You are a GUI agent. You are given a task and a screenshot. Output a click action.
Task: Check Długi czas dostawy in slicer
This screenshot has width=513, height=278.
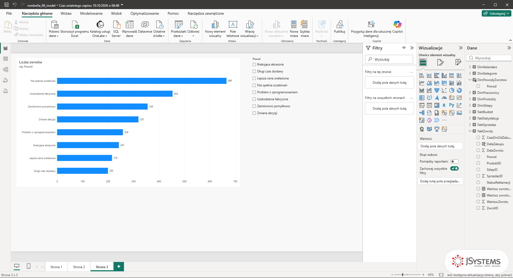click(x=254, y=71)
